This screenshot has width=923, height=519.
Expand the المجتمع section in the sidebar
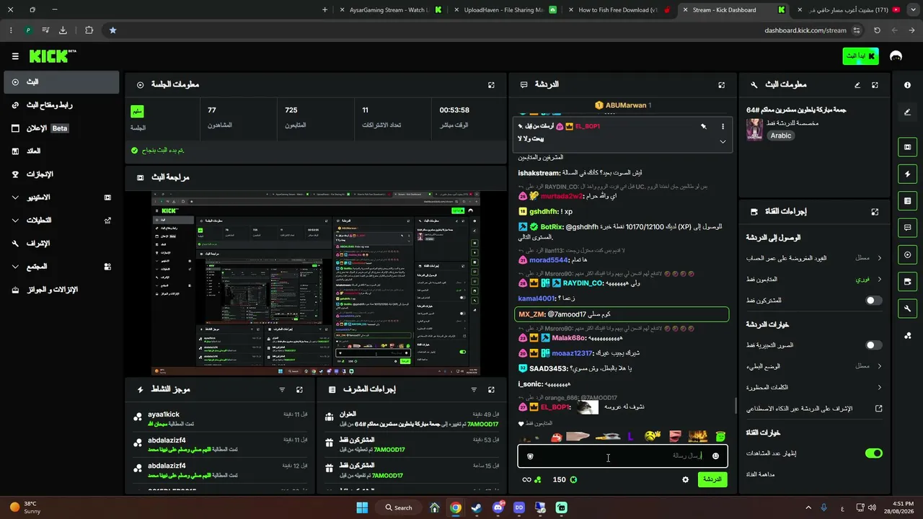61,267
